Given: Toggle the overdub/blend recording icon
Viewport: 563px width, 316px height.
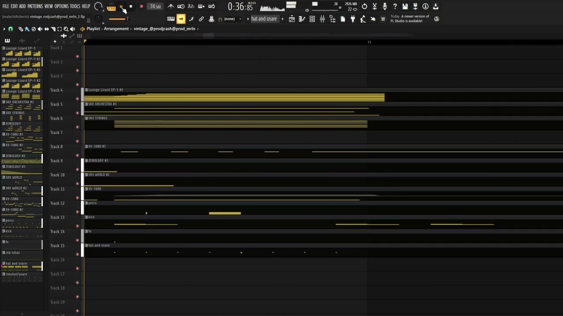Looking at the screenshot, I should (201, 6).
